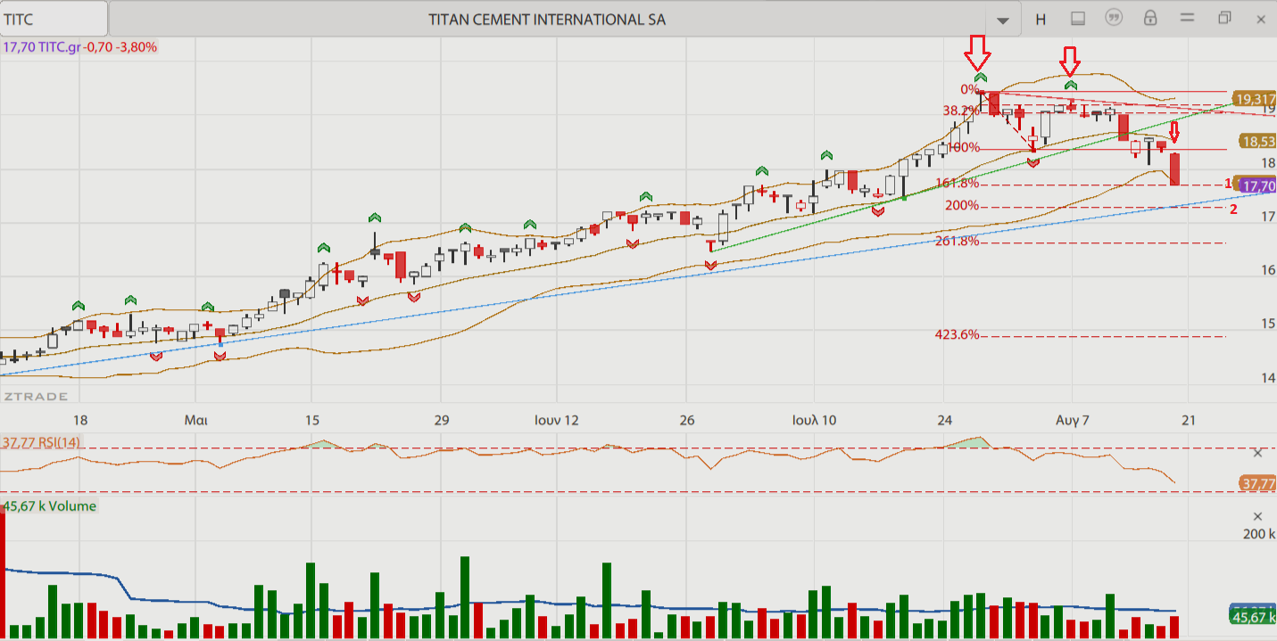Toggle the chart lock icon
The height and width of the screenshot is (641, 1277).
pos(1150,19)
